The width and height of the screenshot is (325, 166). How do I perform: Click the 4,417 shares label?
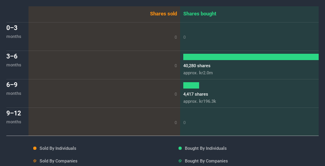(x=196, y=94)
